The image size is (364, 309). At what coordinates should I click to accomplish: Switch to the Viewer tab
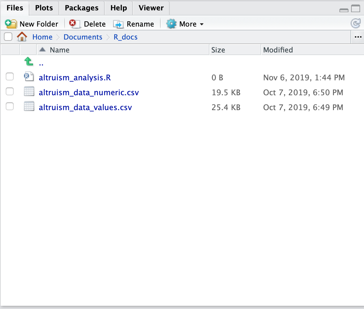pyautogui.click(x=151, y=8)
